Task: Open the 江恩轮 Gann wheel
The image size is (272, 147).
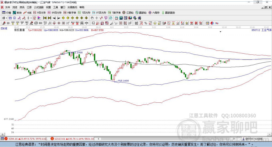Action: [128, 13]
